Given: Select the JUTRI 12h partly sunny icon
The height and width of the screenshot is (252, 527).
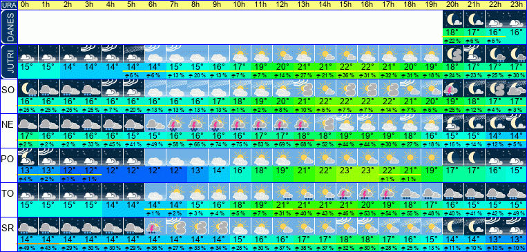Looking at the screenshot, I should pos(282,54).
